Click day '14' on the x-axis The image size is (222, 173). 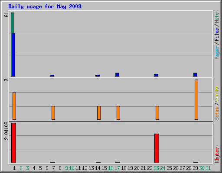98,168
